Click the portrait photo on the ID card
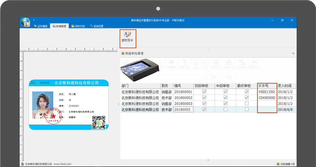Image resolution: width=316 pixels, height=167 pixels. click(43, 105)
